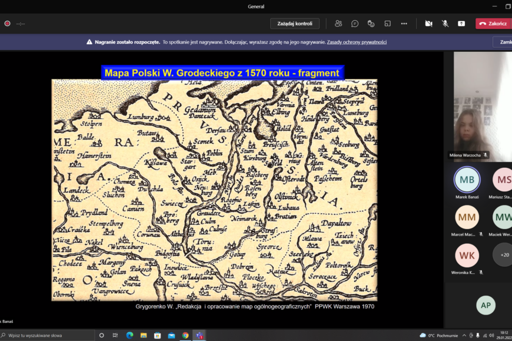Select the MM avatar of Marcel Mac...
This screenshot has width=512, height=341.
pyautogui.click(x=467, y=217)
